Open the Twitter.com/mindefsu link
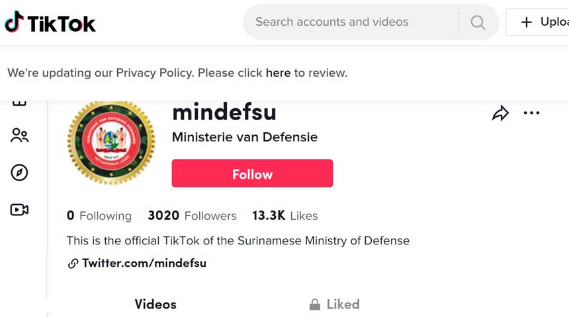 (x=144, y=264)
